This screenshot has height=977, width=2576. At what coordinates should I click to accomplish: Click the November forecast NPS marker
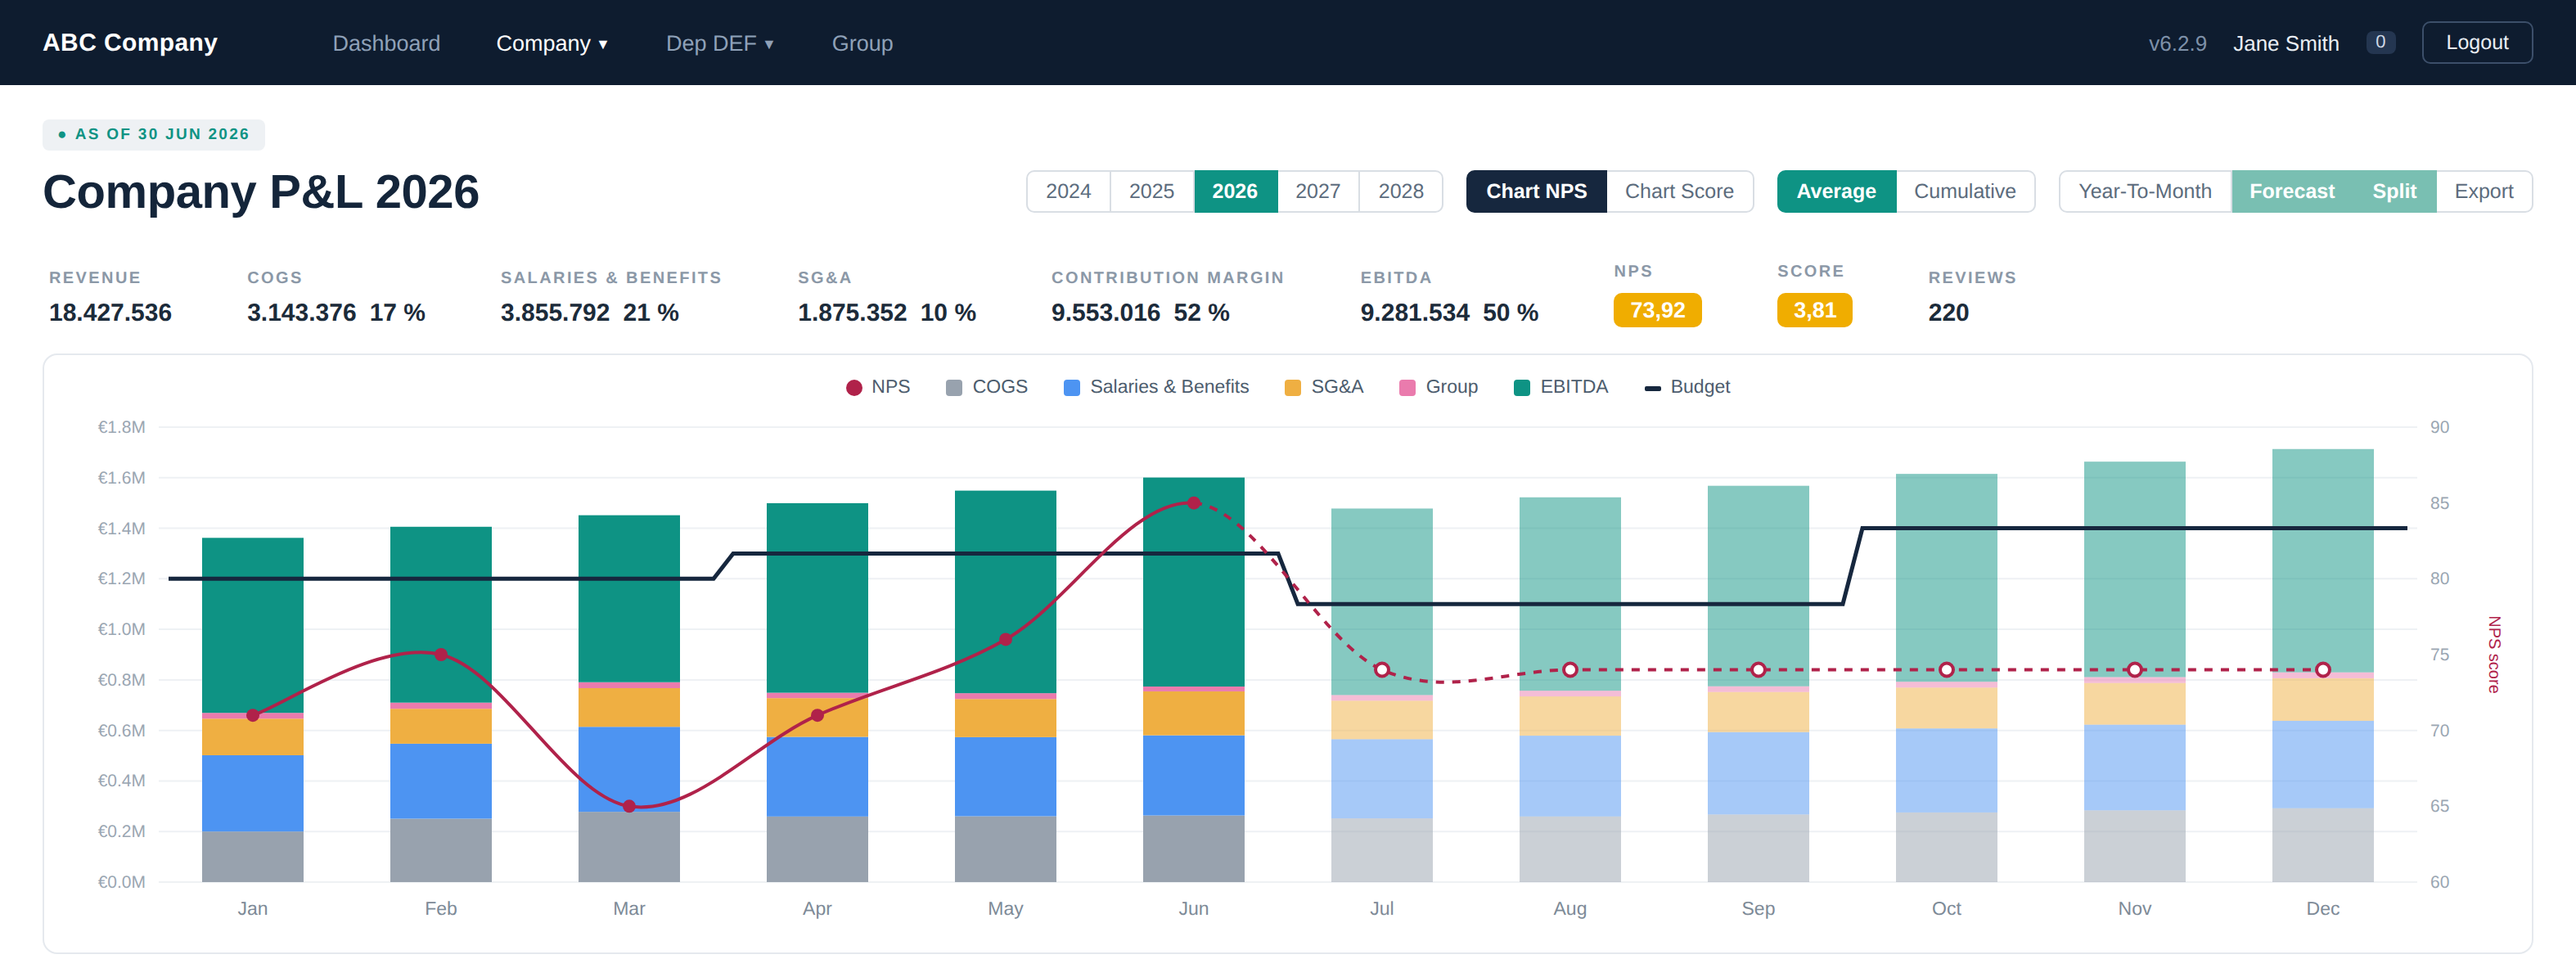click(x=2134, y=669)
